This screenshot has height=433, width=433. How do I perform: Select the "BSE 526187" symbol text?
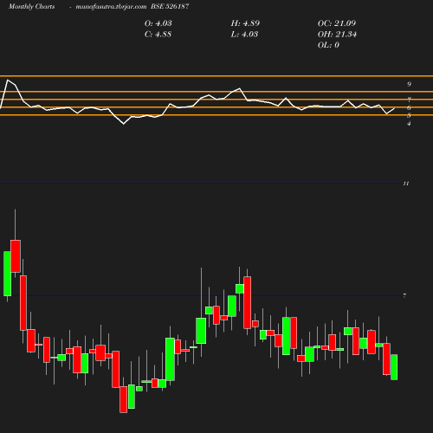click(x=170, y=6)
